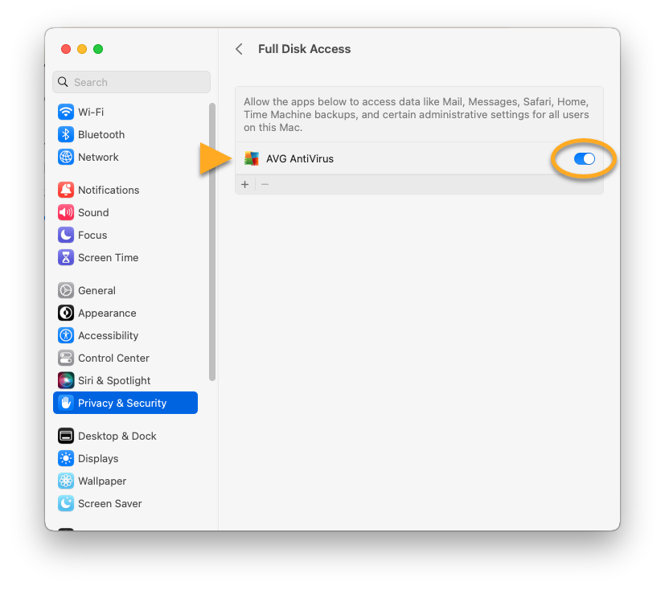Remove app with the minus button
This screenshot has width=665, height=590.
click(x=265, y=184)
